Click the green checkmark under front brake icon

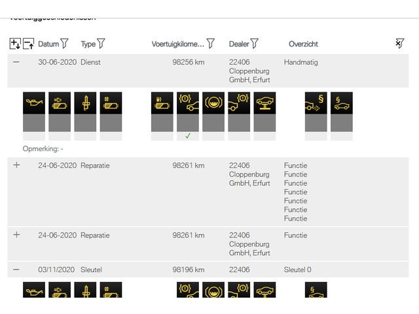tap(188, 136)
